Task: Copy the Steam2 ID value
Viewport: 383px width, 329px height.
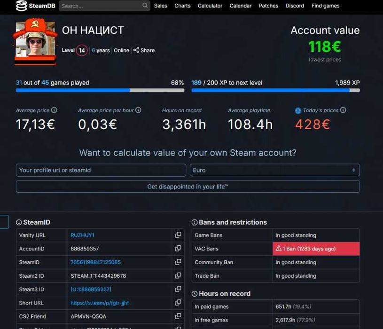Action: tap(178, 275)
